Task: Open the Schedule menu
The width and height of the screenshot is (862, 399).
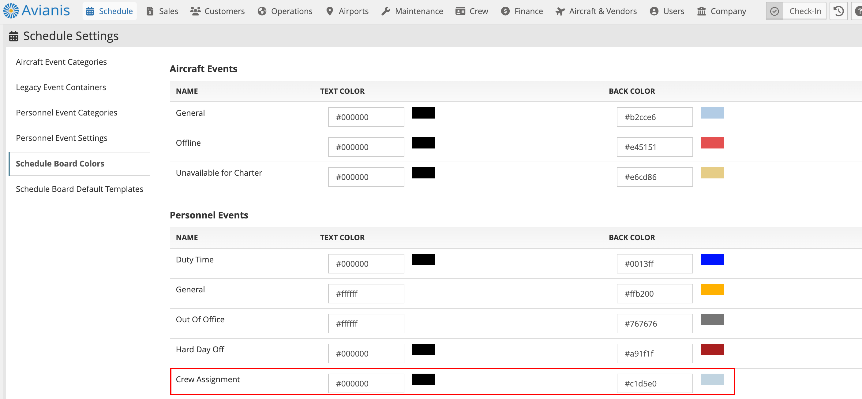Action: 109,11
